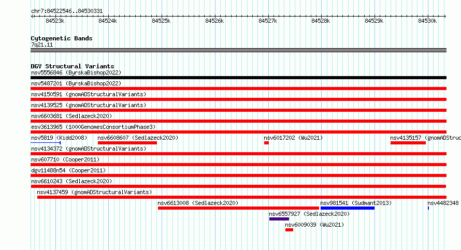Click the thin blue nsv5819 feature line
Screen dimensions: 461x250
click(x=46, y=143)
